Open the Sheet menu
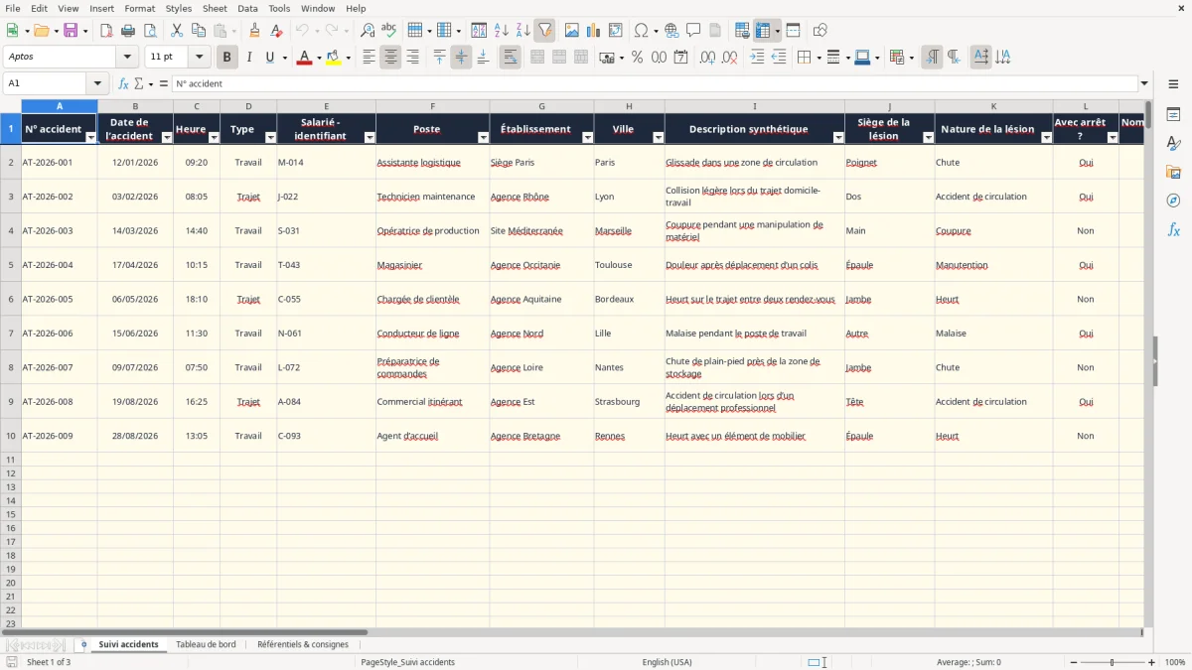The width and height of the screenshot is (1192, 670). [x=215, y=8]
